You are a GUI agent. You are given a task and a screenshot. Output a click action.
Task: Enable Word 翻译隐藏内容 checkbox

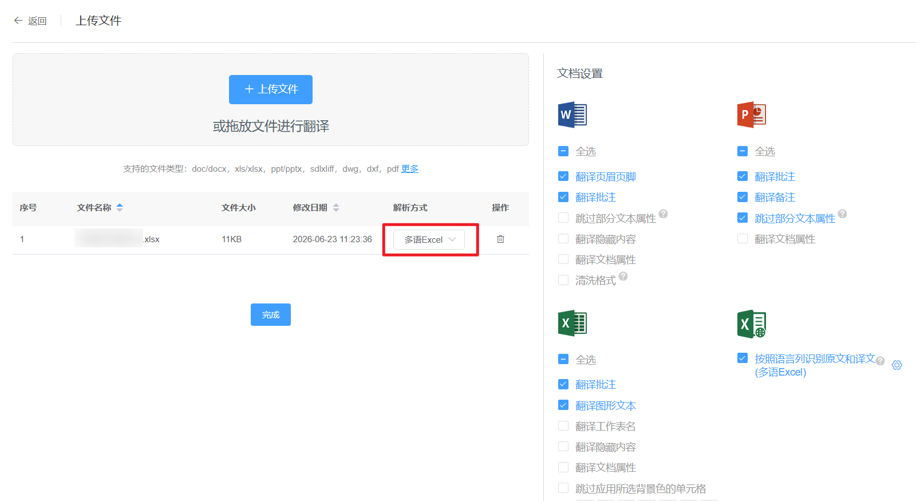(563, 239)
